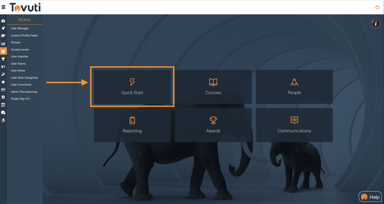Open the satellite dish sidebar icon

(x=3, y=74)
